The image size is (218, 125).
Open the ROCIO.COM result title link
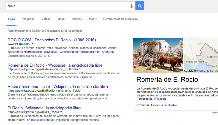click(x=52, y=40)
